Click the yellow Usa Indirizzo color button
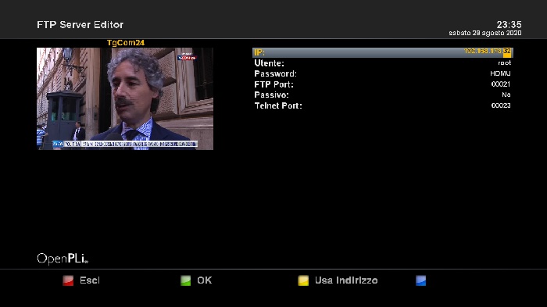 click(303, 280)
